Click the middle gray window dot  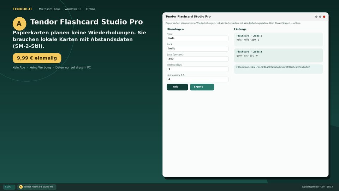tap(320, 17)
